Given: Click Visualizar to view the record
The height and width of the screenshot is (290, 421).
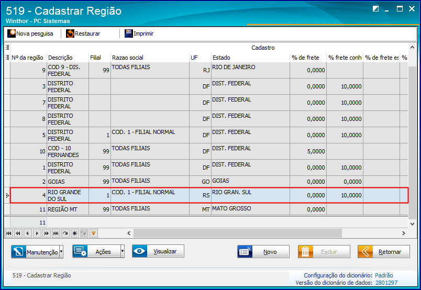Looking at the screenshot, I should pyautogui.click(x=158, y=251).
